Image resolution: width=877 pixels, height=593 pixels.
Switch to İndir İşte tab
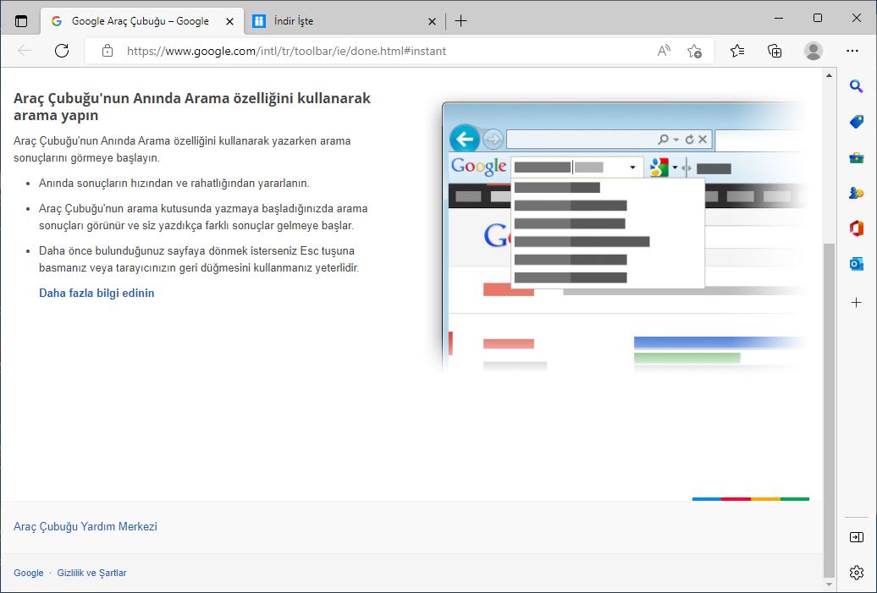[345, 21]
